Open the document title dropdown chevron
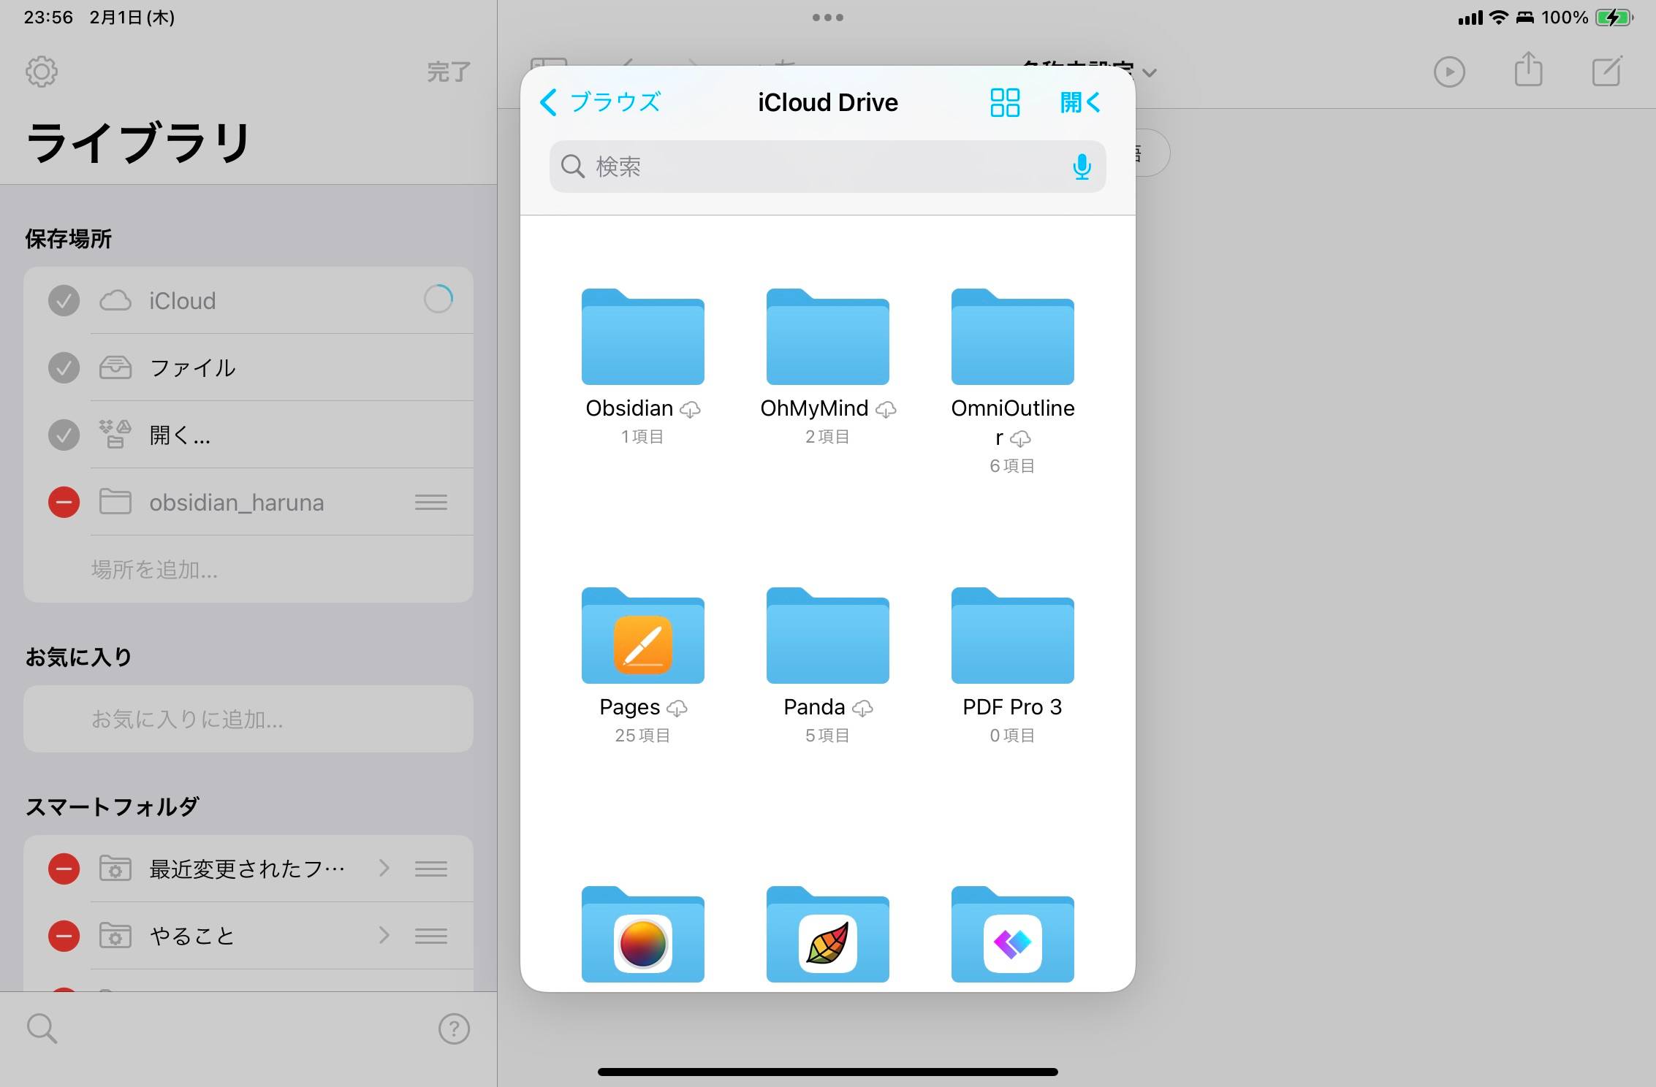 [1150, 73]
